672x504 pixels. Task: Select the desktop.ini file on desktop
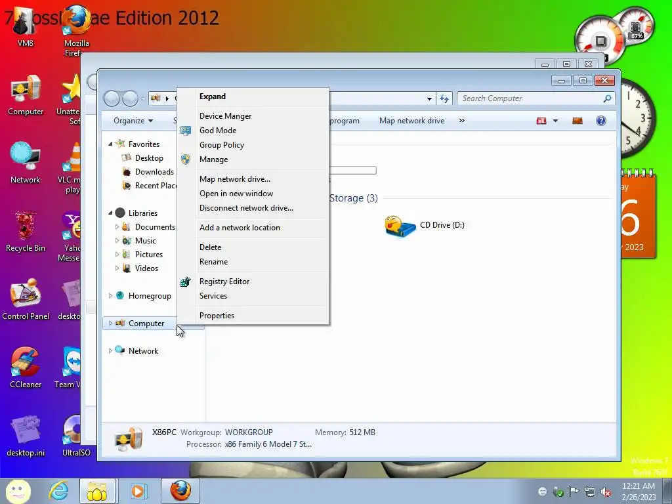[x=26, y=436]
